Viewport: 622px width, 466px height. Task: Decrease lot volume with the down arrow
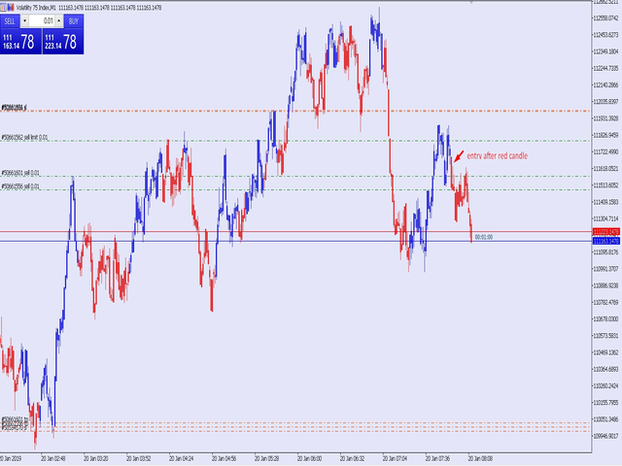(x=24, y=21)
